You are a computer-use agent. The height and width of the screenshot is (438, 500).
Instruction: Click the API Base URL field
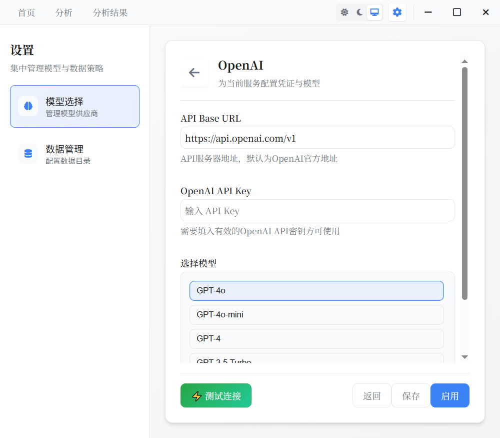316,138
